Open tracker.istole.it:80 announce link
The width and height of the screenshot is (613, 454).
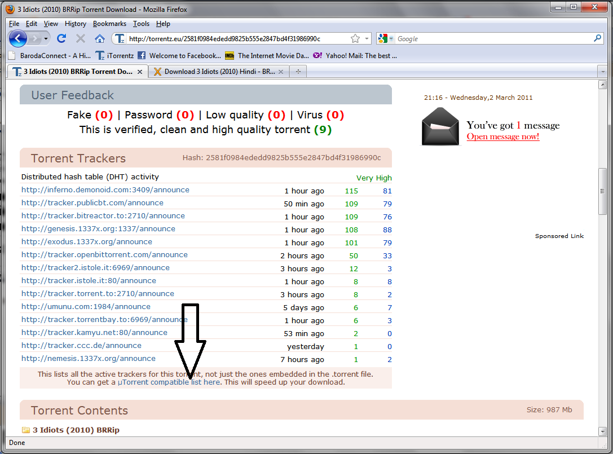coord(89,280)
